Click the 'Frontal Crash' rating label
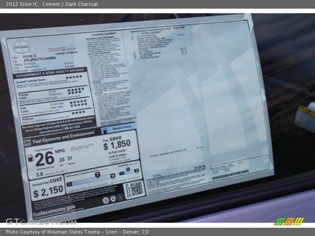Image resolution: width=315 pixels, height=236 pixels. coord(23,96)
